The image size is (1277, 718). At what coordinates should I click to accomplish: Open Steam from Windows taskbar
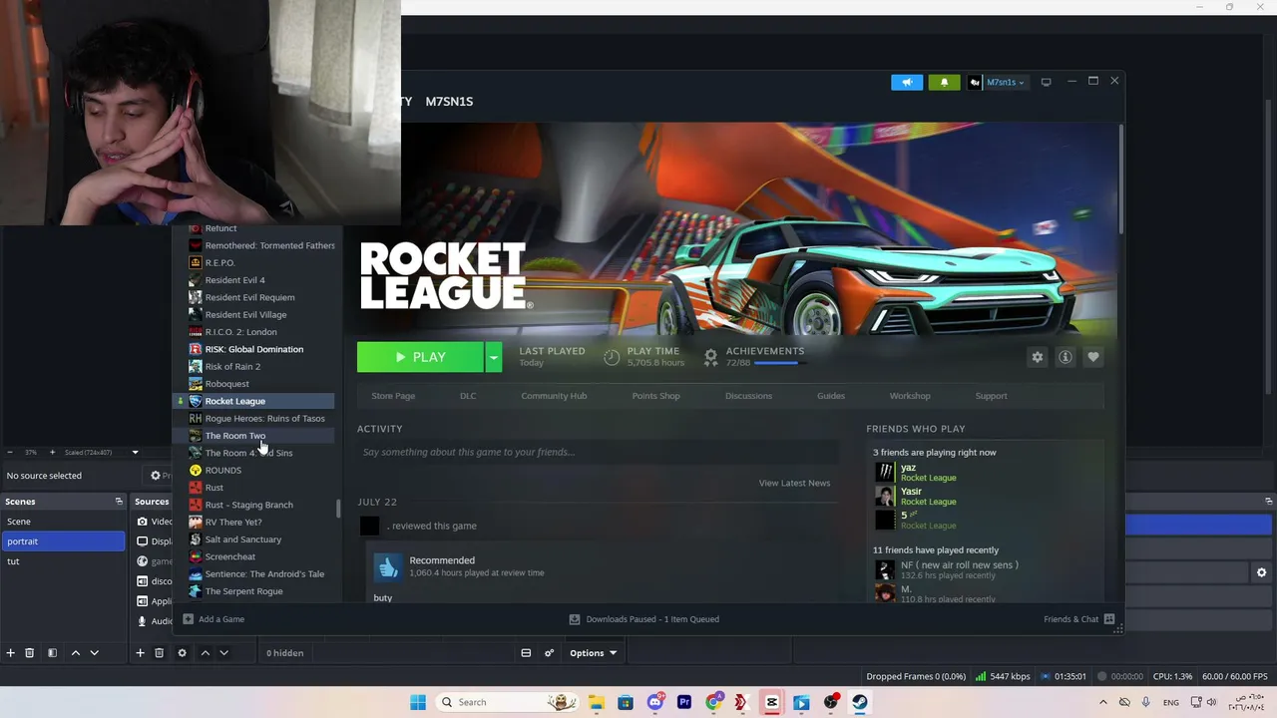tap(860, 702)
